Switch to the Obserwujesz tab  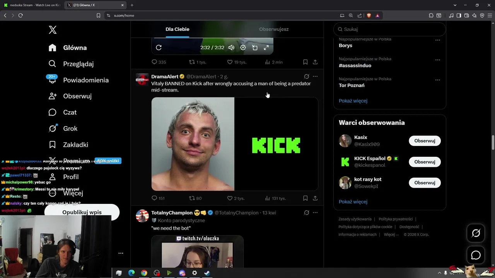pos(274,29)
